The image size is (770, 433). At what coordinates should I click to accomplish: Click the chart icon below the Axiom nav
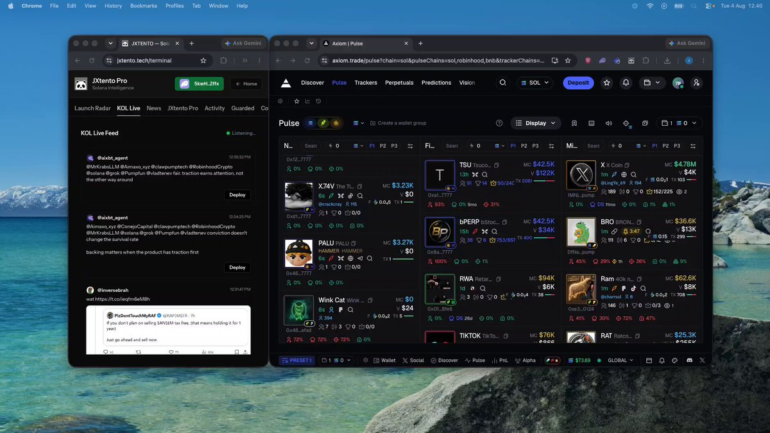[x=307, y=101]
